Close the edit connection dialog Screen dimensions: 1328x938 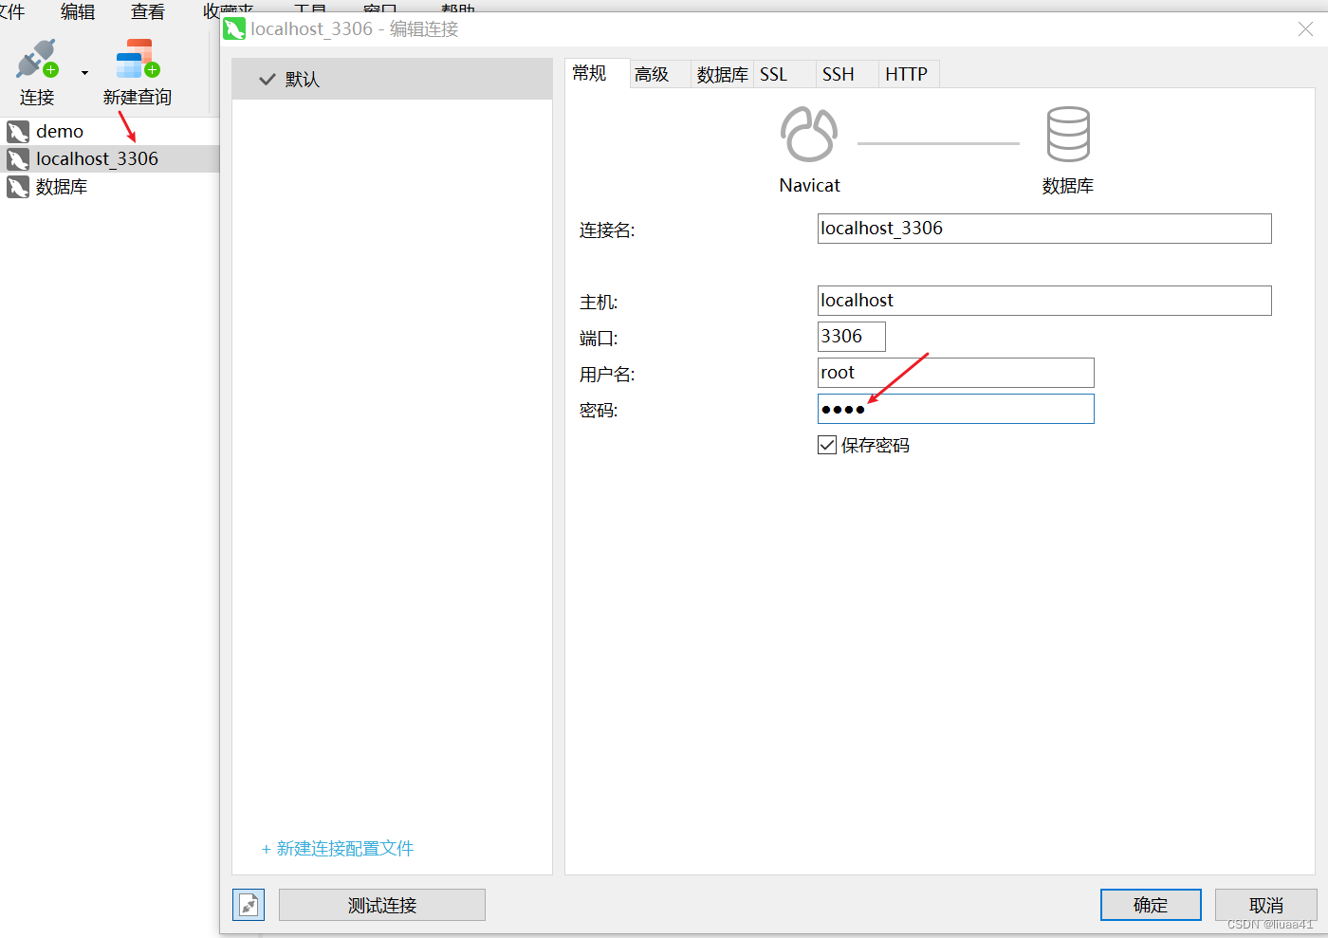(1305, 29)
